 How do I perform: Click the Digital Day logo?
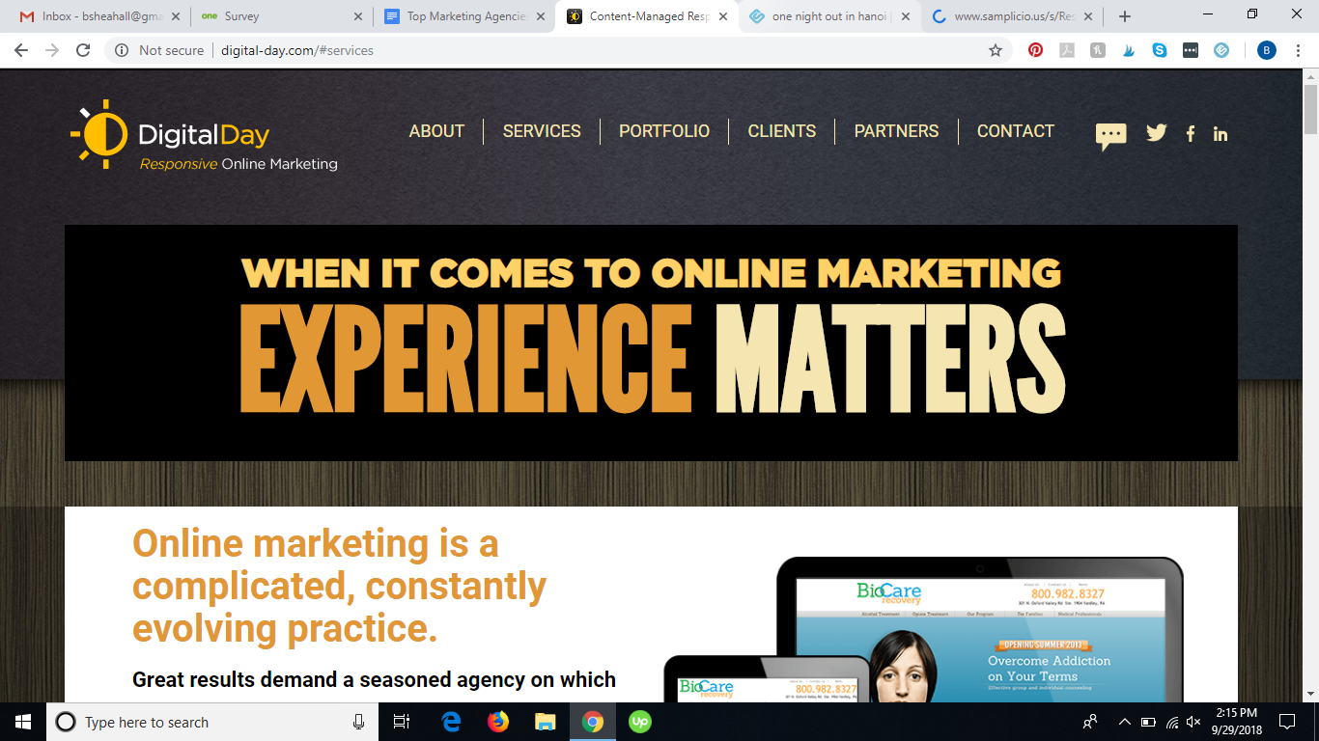204,136
